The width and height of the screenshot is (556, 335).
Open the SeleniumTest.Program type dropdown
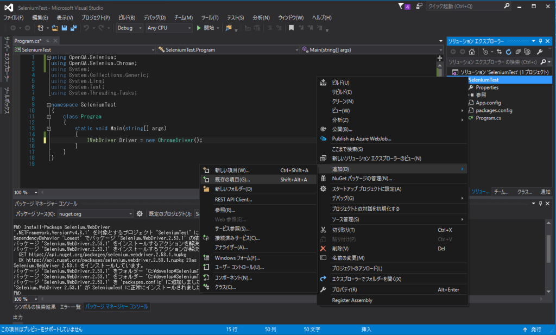[229, 50]
